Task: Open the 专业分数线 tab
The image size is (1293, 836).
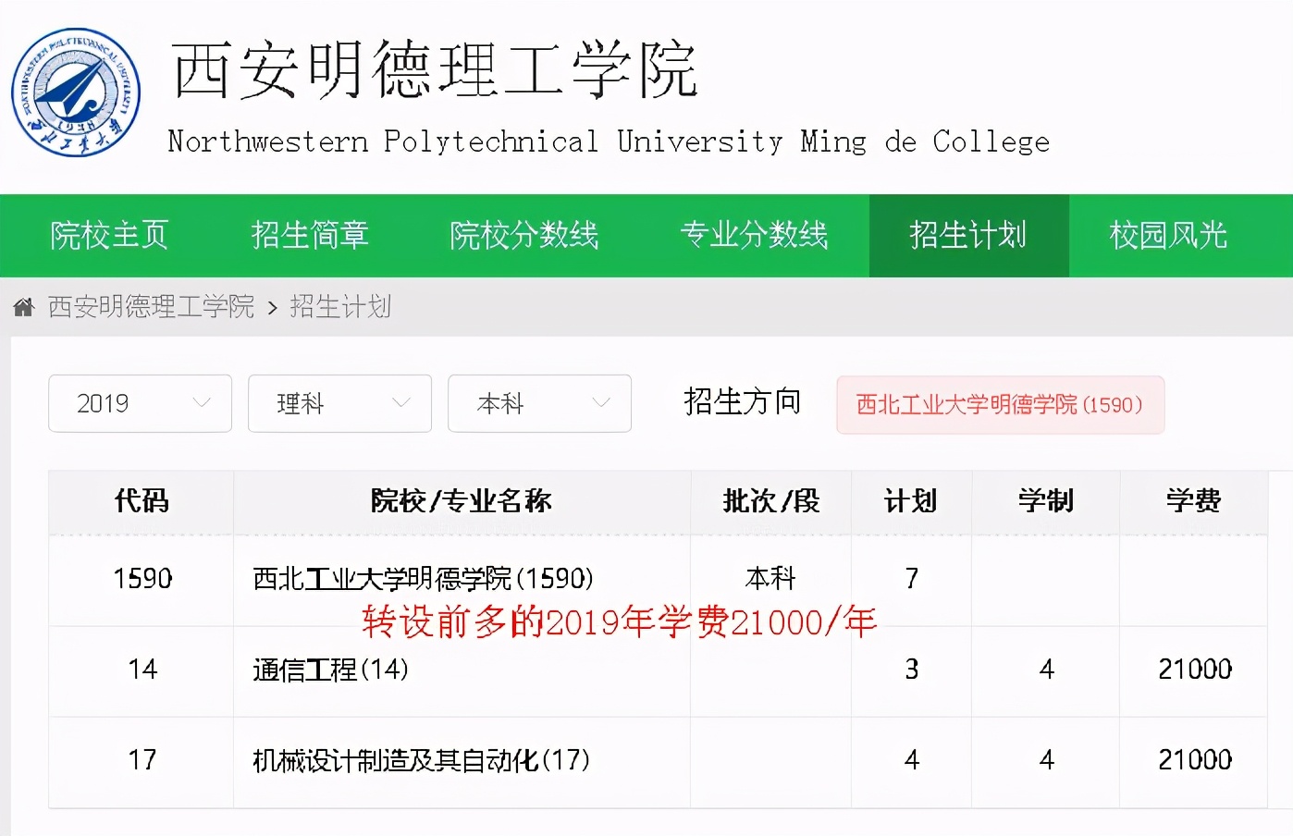Action: point(756,236)
